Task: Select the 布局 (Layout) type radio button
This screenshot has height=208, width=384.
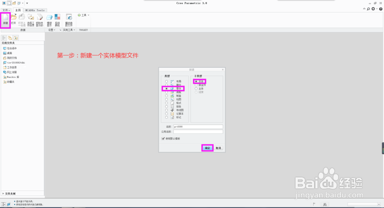Action: point(167,81)
